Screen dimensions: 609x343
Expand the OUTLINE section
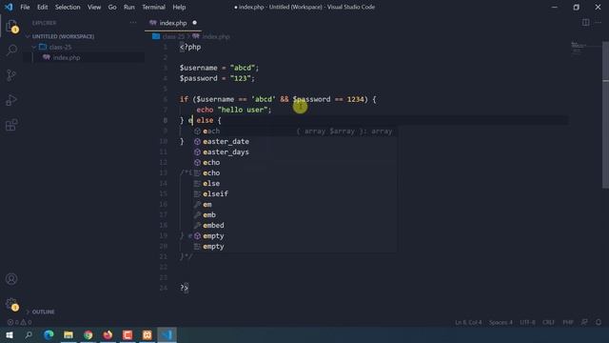point(43,312)
